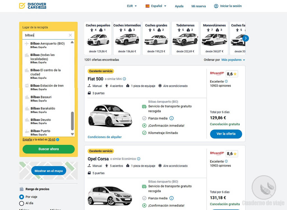Click the Manual gearbox icon for Fiat 500
287x210 pixels.
tap(89, 86)
